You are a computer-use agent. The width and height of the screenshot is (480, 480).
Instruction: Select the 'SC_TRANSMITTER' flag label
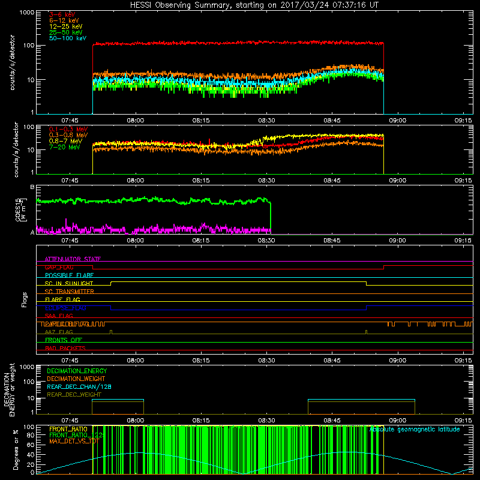70,292
